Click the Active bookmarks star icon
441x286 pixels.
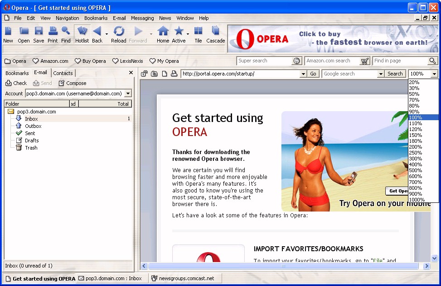click(179, 34)
